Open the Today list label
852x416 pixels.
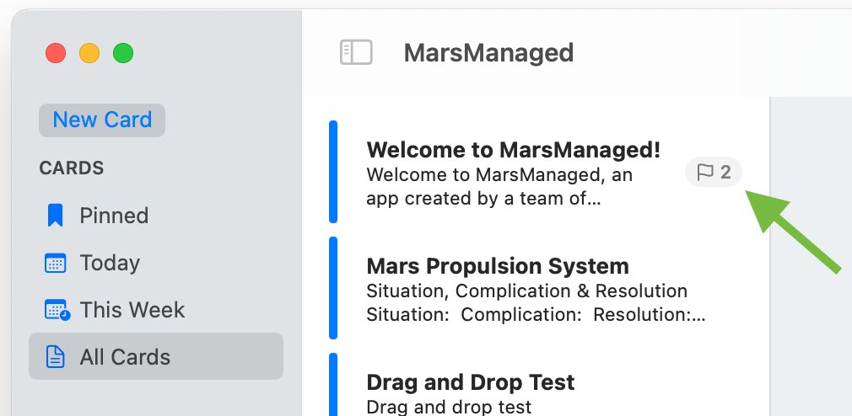tap(110, 263)
